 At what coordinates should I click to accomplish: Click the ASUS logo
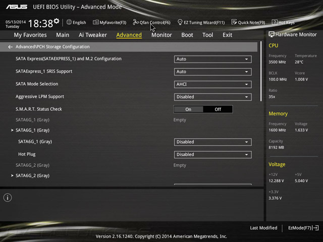click(x=17, y=7)
